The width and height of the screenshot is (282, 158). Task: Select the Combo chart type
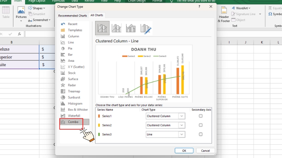click(74, 122)
